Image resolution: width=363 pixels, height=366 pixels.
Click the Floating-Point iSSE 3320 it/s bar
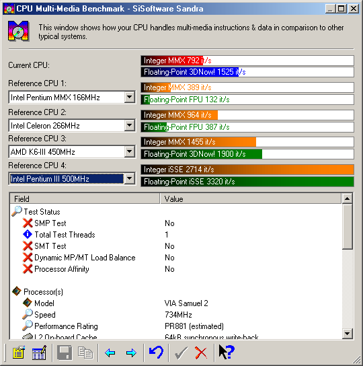(247, 182)
